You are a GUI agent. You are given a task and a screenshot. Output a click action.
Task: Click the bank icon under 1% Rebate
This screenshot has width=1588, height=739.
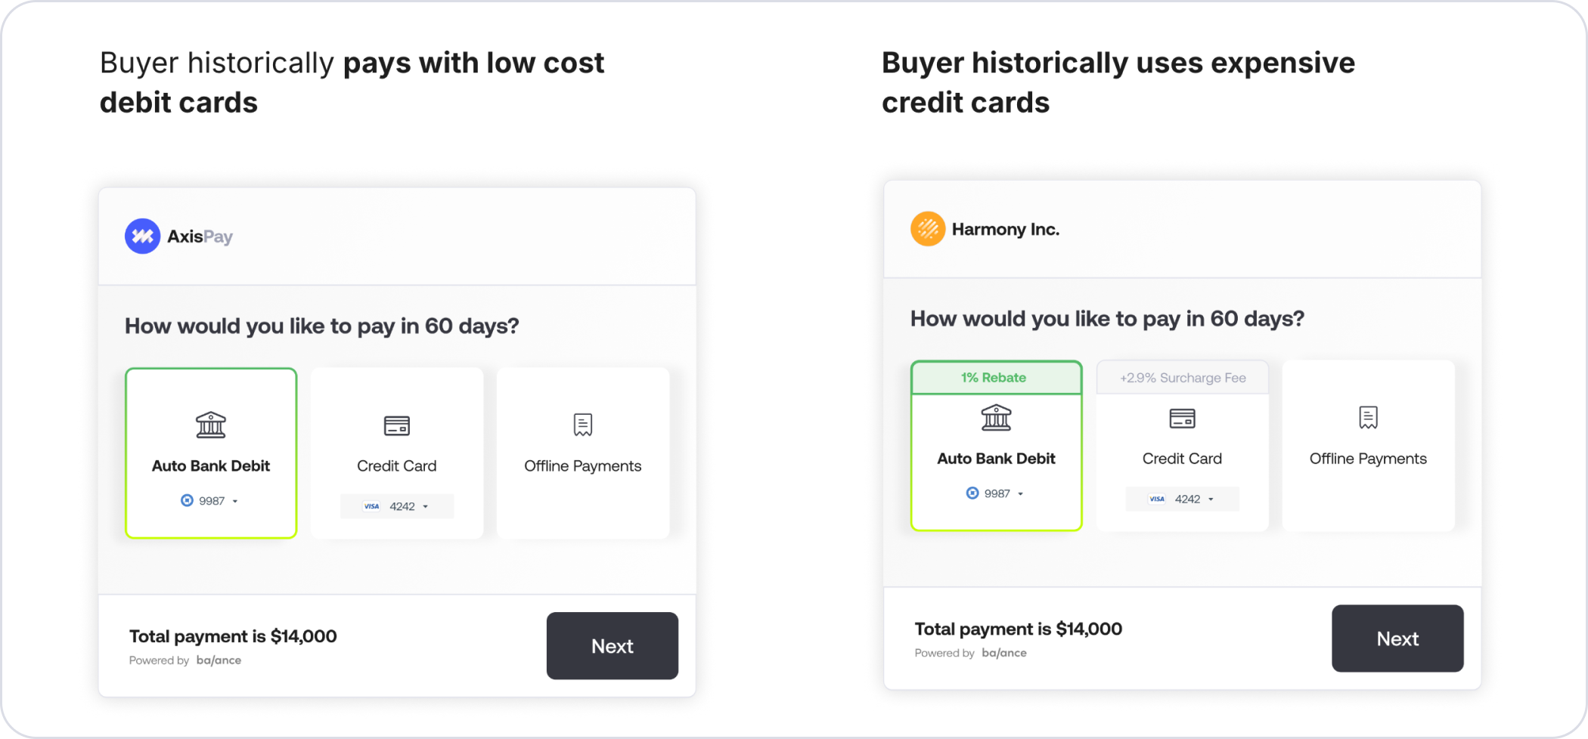click(996, 417)
